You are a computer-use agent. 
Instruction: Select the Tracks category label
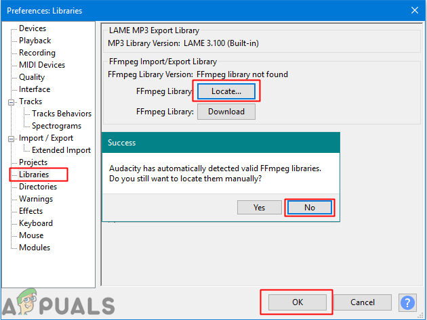30,101
